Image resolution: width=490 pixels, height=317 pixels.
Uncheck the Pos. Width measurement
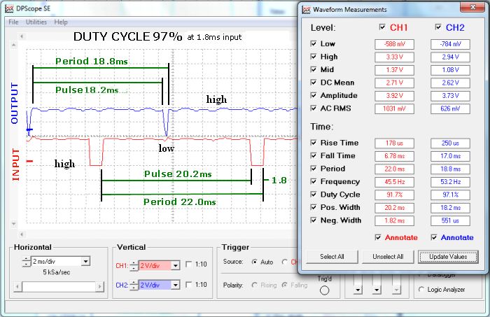coord(314,207)
